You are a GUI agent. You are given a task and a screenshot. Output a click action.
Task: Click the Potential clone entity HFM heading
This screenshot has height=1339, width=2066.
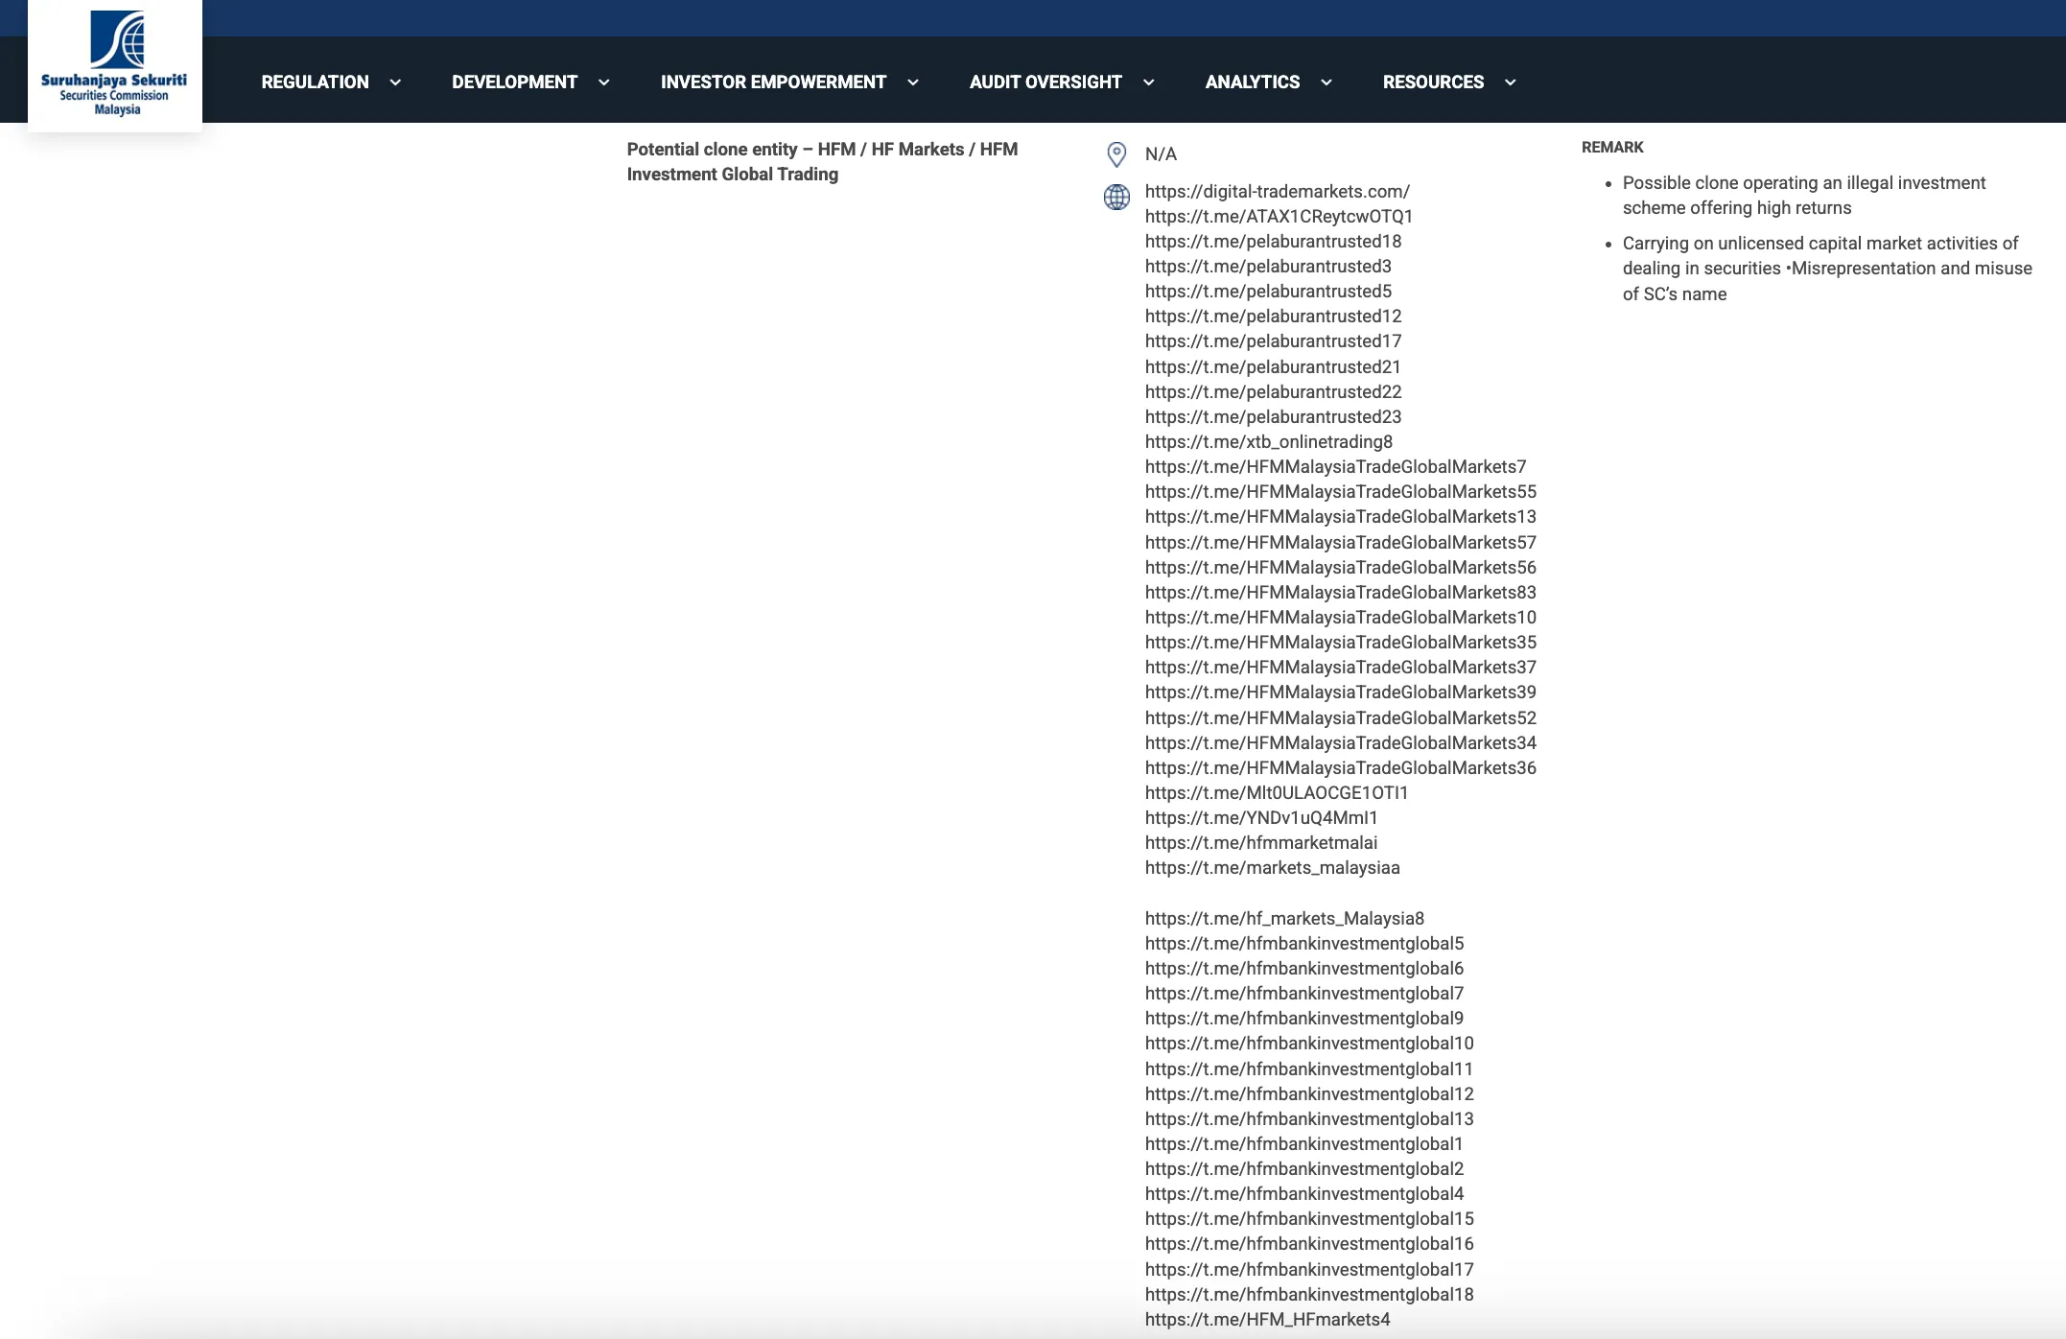tap(822, 162)
